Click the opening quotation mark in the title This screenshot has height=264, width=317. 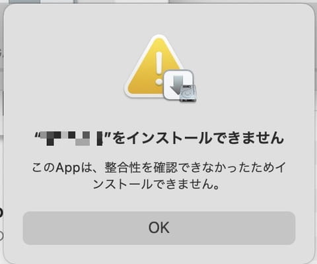click(37, 135)
